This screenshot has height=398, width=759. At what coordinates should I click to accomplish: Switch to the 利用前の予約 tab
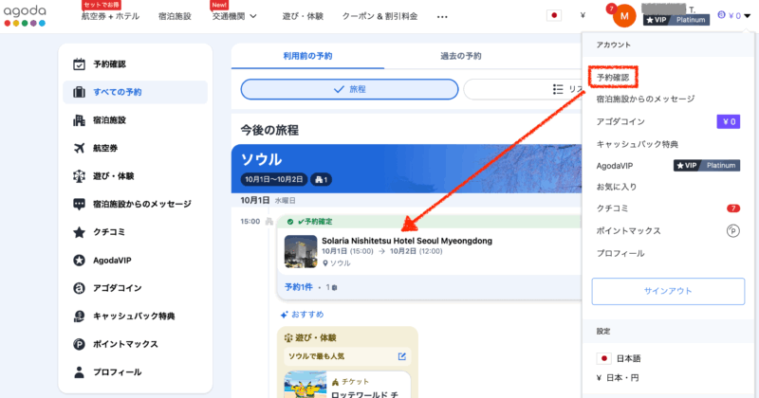(307, 56)
